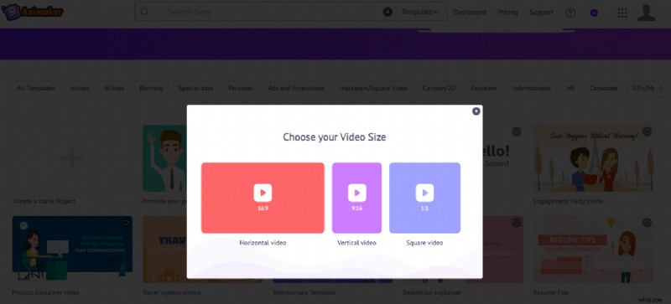Select the All Templates category tab
Screen dimensions: 671x304
[x=36, y=88]
